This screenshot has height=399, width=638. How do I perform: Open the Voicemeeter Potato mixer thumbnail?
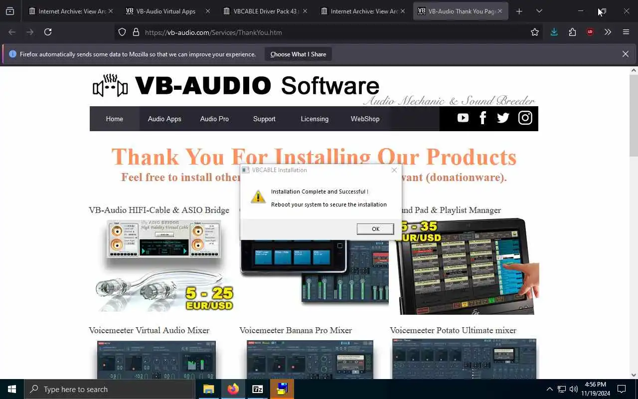pyautogui.click(x=464, y=359)
